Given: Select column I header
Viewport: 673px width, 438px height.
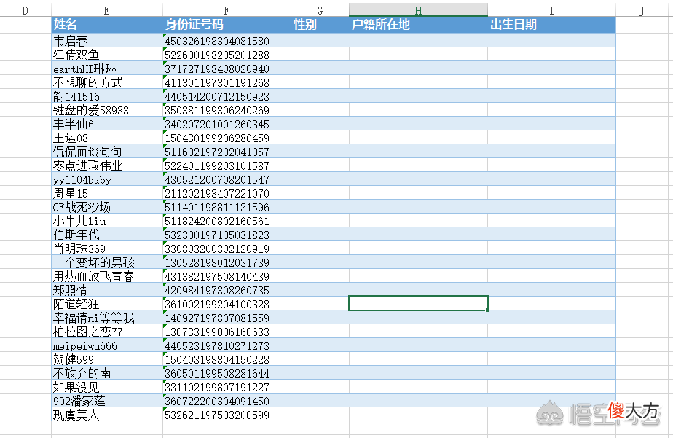Looking at the screenshot, I should [x=551, y=10].
